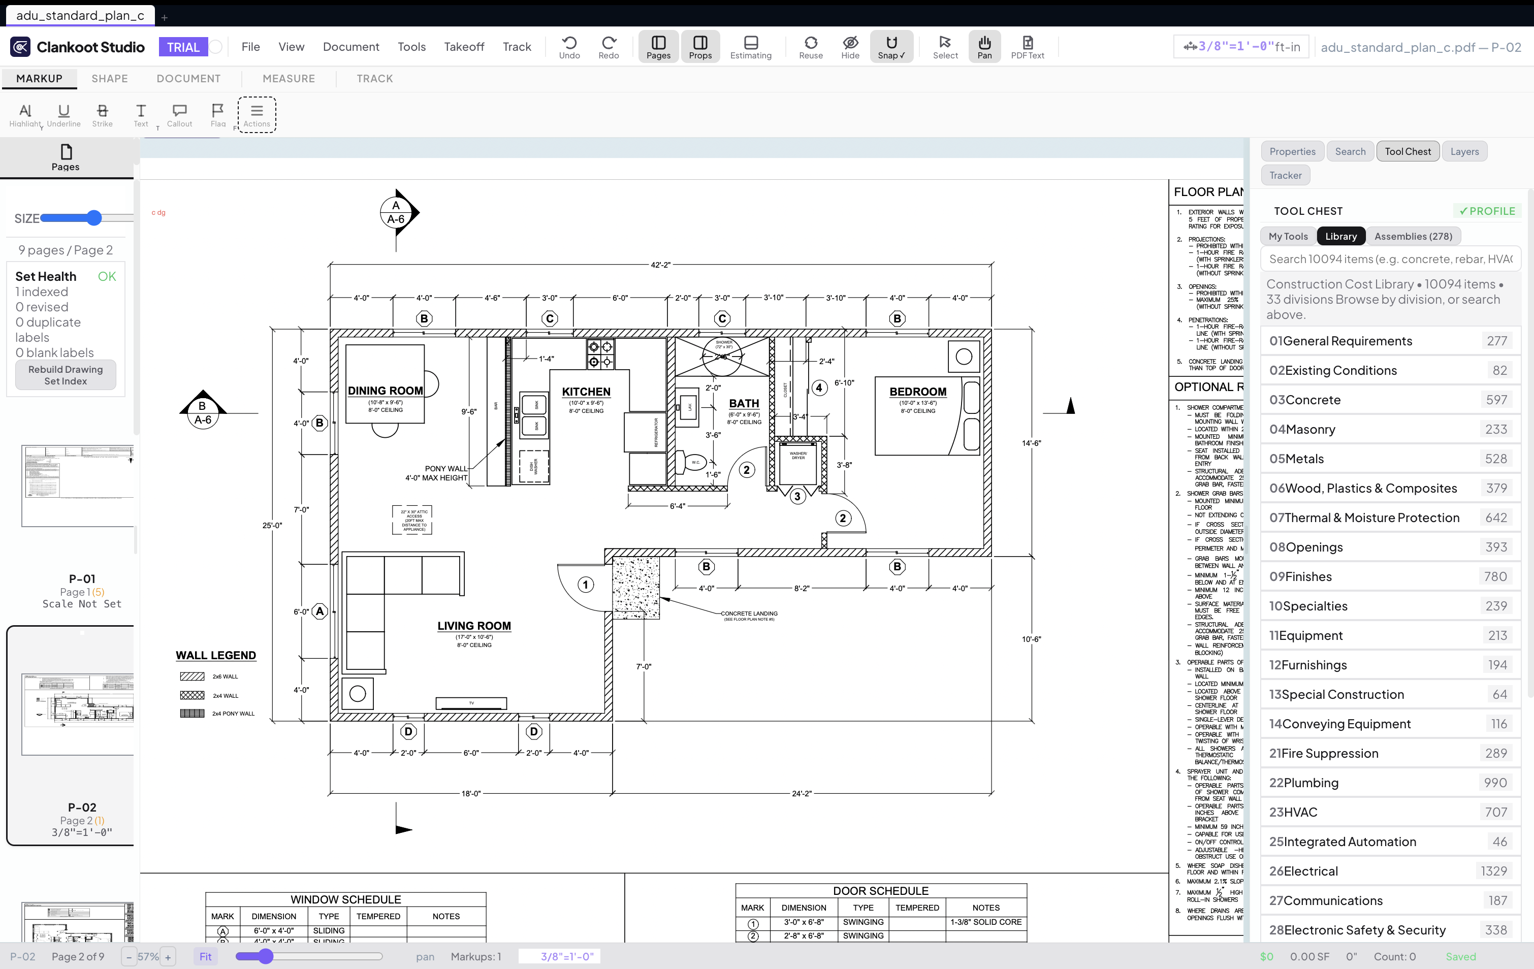Click zoom in plus button
Screen dimensions: 1534x969
(x=168, y=956)
